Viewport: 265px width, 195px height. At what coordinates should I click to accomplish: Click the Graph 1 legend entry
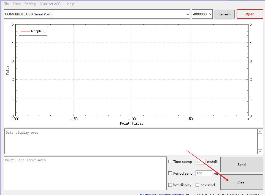(x=33, y=31)
